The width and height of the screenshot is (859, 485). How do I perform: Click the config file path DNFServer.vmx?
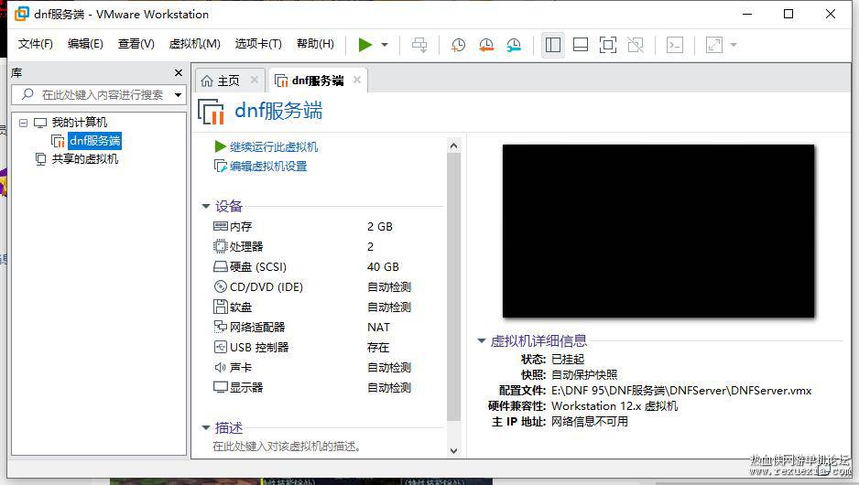(x=681, y=391)
